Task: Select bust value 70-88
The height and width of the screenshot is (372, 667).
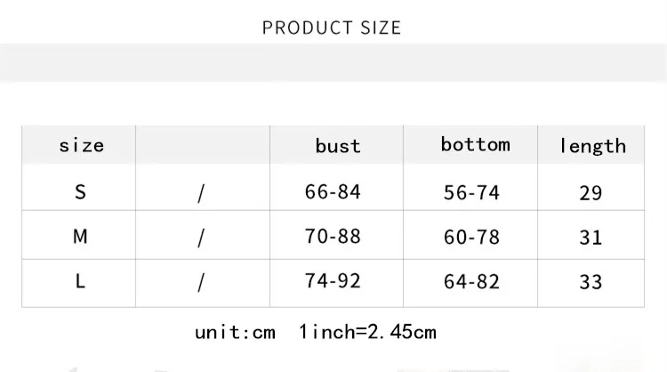Action: tap(333, 237)
